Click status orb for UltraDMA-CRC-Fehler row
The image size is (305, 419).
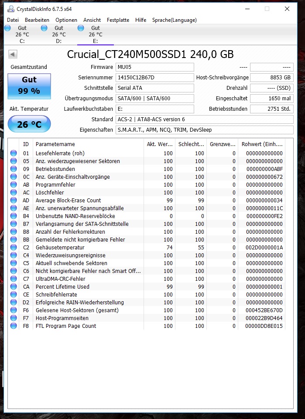(x=14, y=279)
